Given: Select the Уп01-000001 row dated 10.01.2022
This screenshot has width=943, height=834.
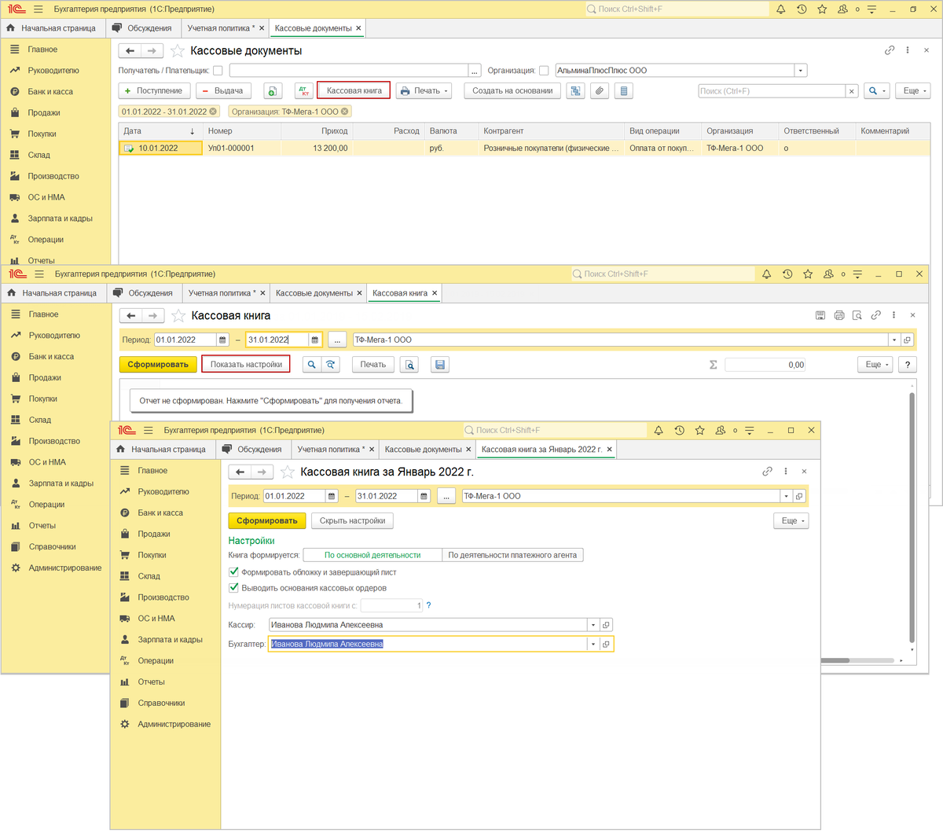Looking at the screenshot, I should (524, 148).
